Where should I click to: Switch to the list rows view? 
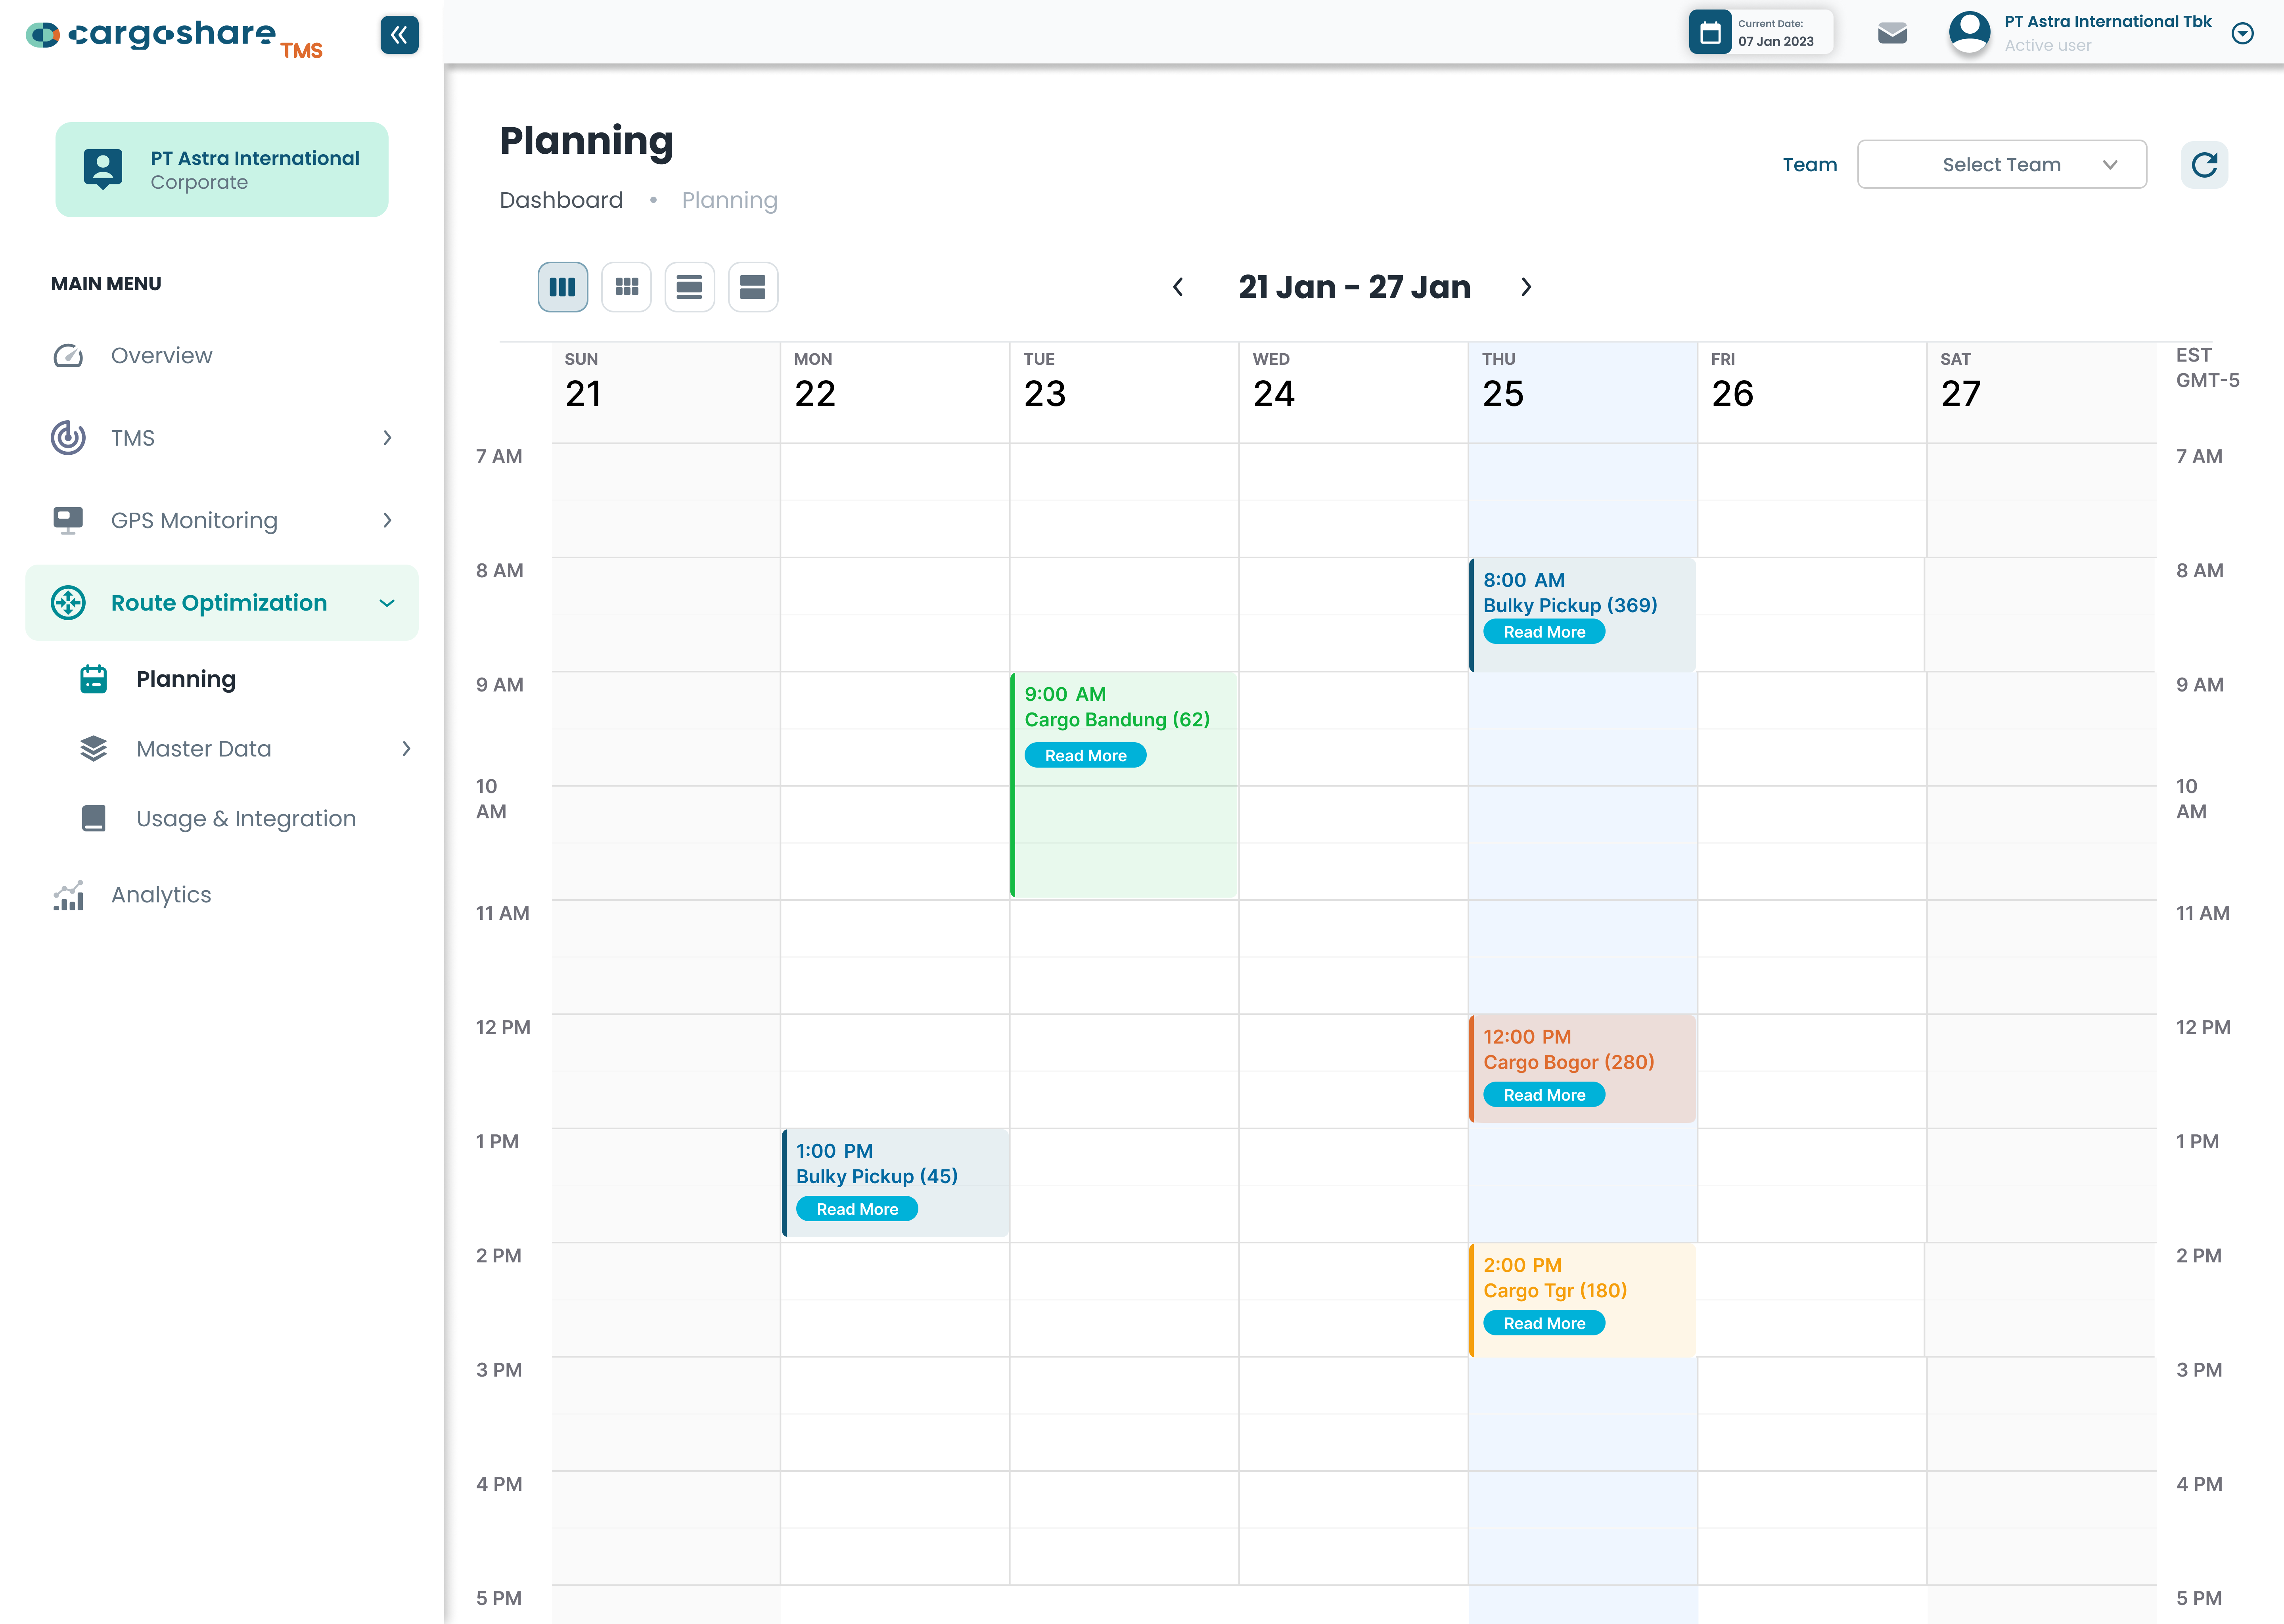(x=689, y=287)
